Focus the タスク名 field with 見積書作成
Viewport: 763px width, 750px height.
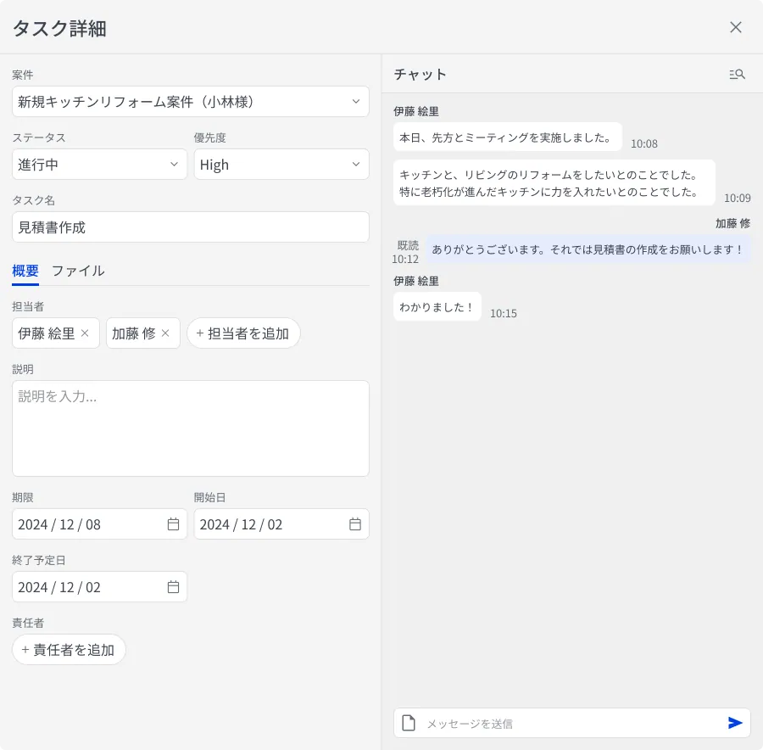click(191, 227)
